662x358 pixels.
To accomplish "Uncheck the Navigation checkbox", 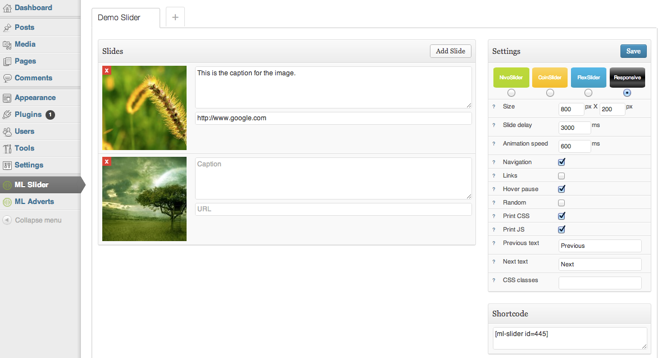I will pos(561,162).
